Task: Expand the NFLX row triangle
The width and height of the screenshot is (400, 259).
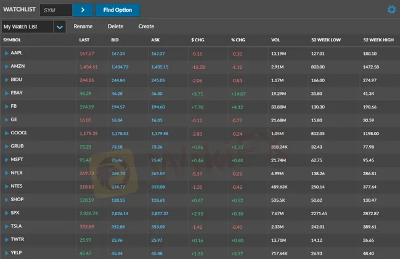Action: point(7,173)
